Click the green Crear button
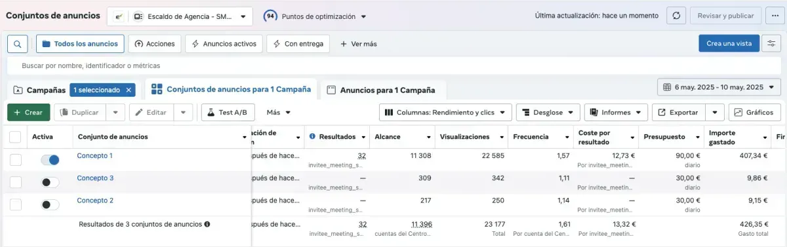 [x=28, y=112]
